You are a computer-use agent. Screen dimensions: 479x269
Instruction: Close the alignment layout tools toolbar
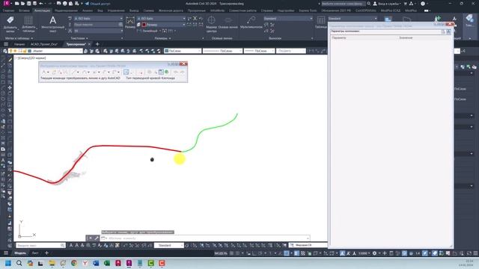click(x=183, y=64)
